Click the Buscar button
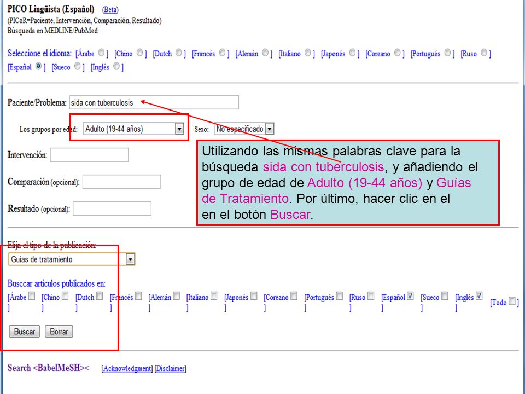 tap(25, 332)
